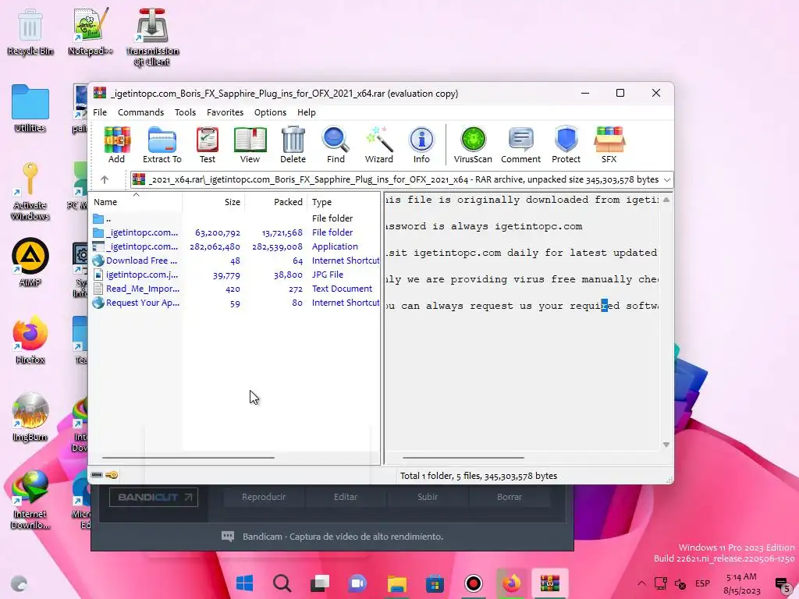This screenshot has height=599, width=799.
Task: Open the Tools menu
Action: [185, 112]
